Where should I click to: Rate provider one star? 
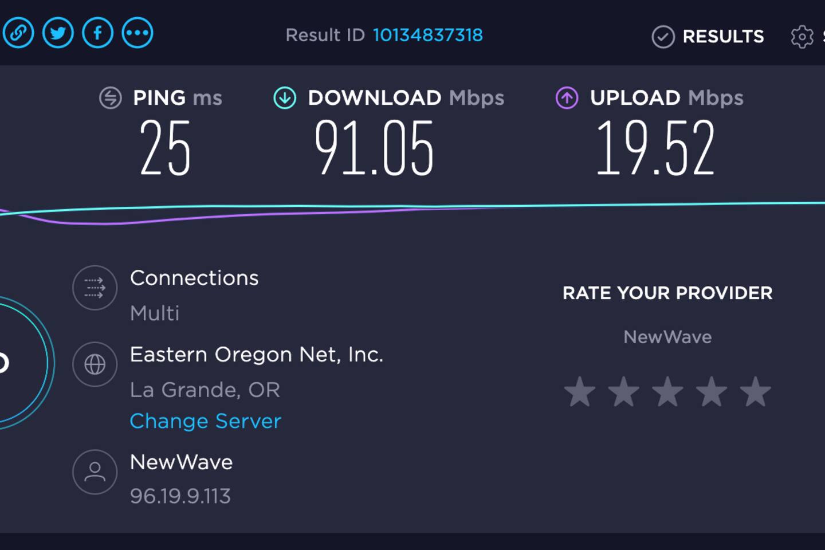(579, 392)
